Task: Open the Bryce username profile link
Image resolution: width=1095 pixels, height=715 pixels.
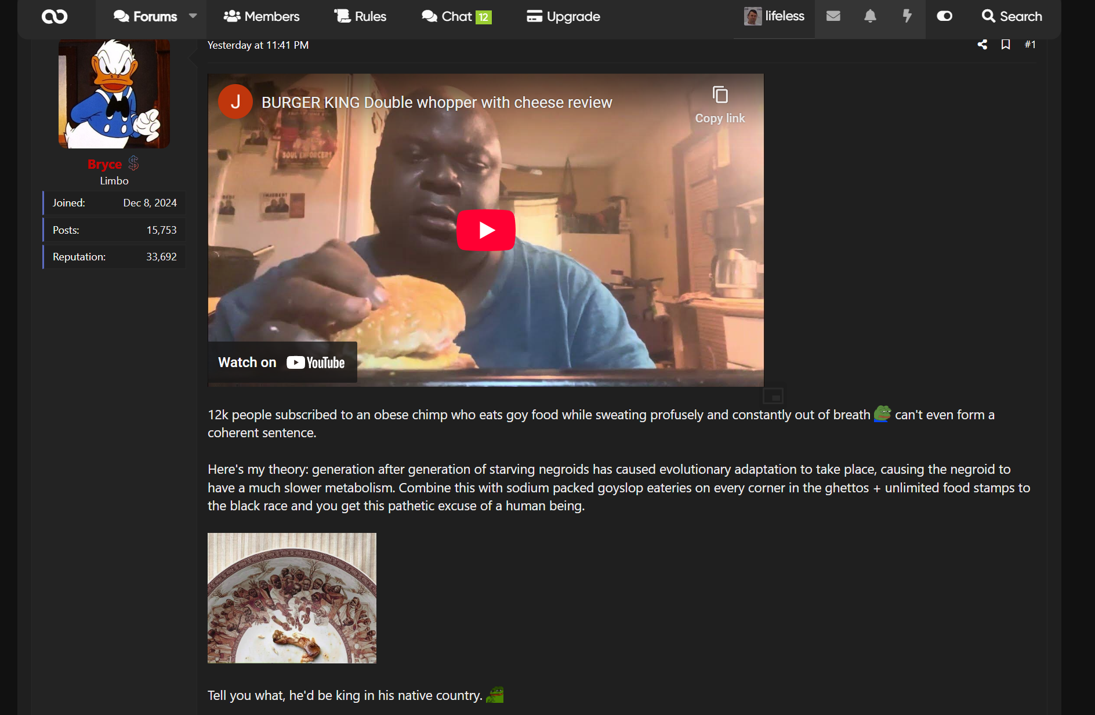Action: (x=104, y=164)
